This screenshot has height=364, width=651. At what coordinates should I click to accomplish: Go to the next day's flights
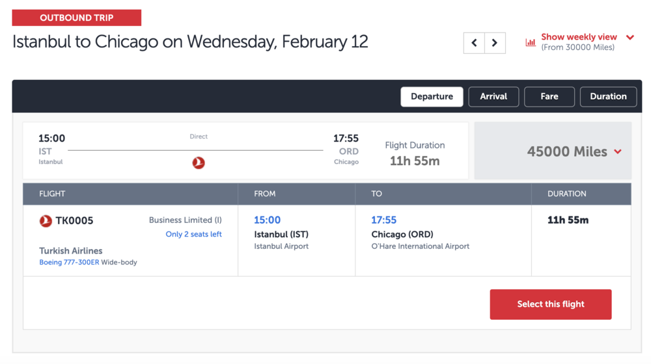[x=495, y=43]
